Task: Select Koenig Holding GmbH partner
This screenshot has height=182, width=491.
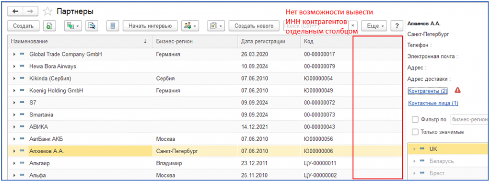Action: pos(56,91)
